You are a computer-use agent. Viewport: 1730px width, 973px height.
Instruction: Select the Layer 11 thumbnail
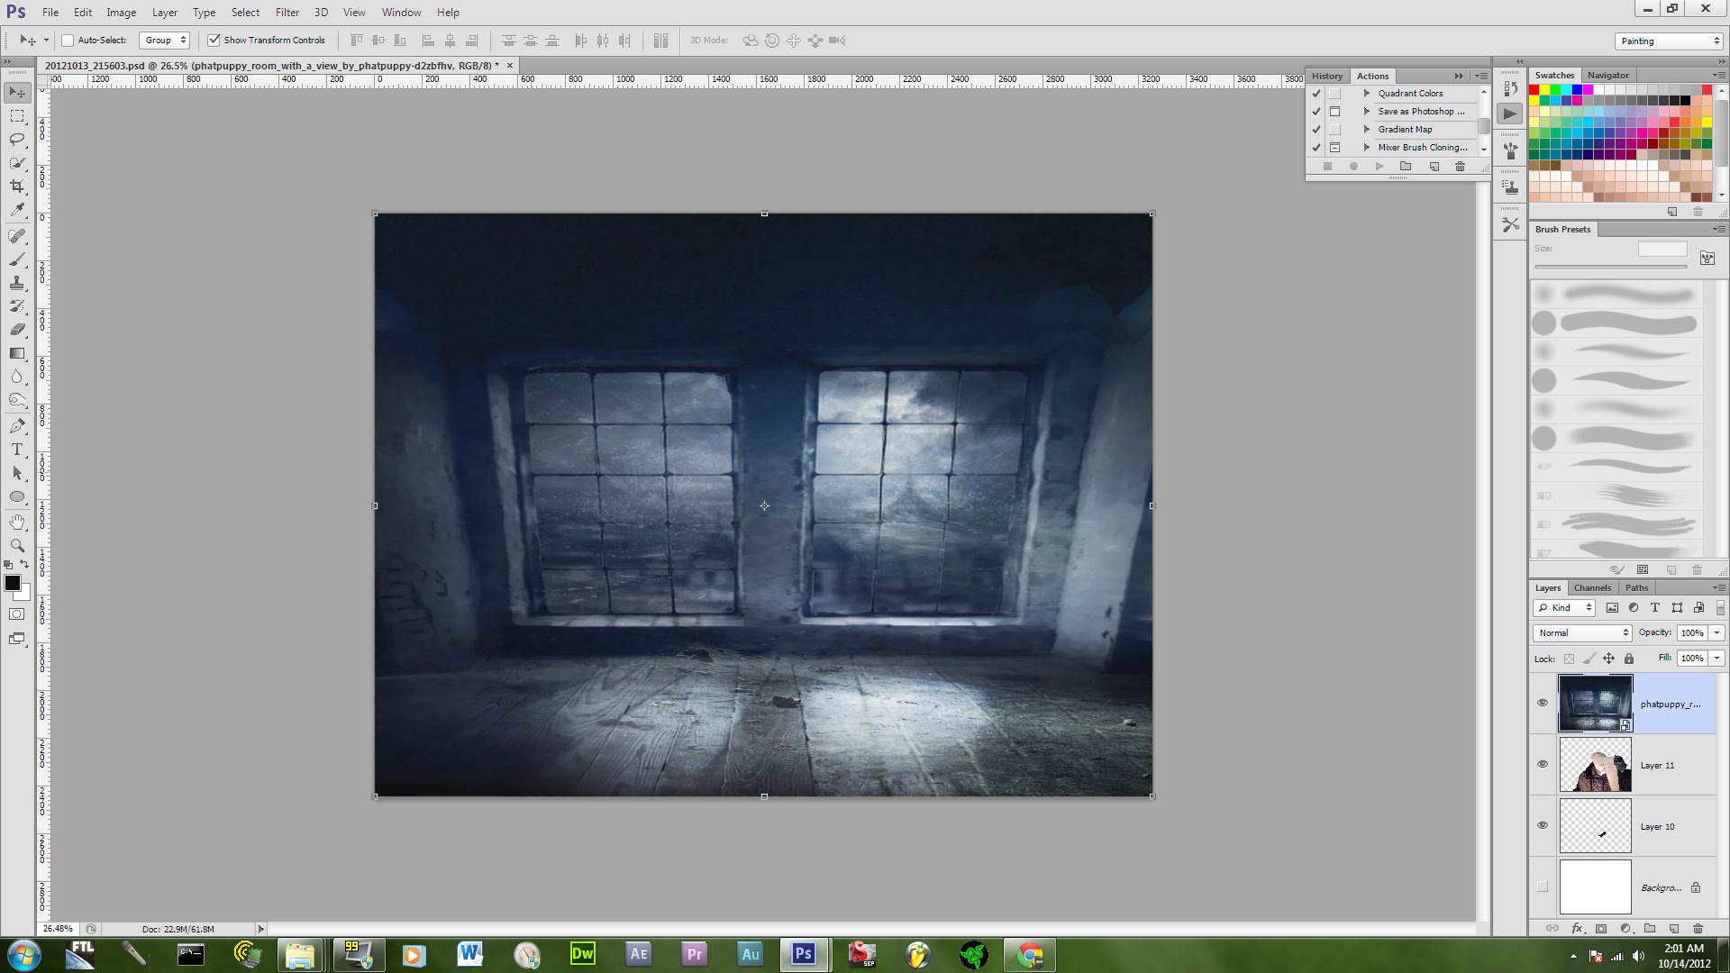1595,765
